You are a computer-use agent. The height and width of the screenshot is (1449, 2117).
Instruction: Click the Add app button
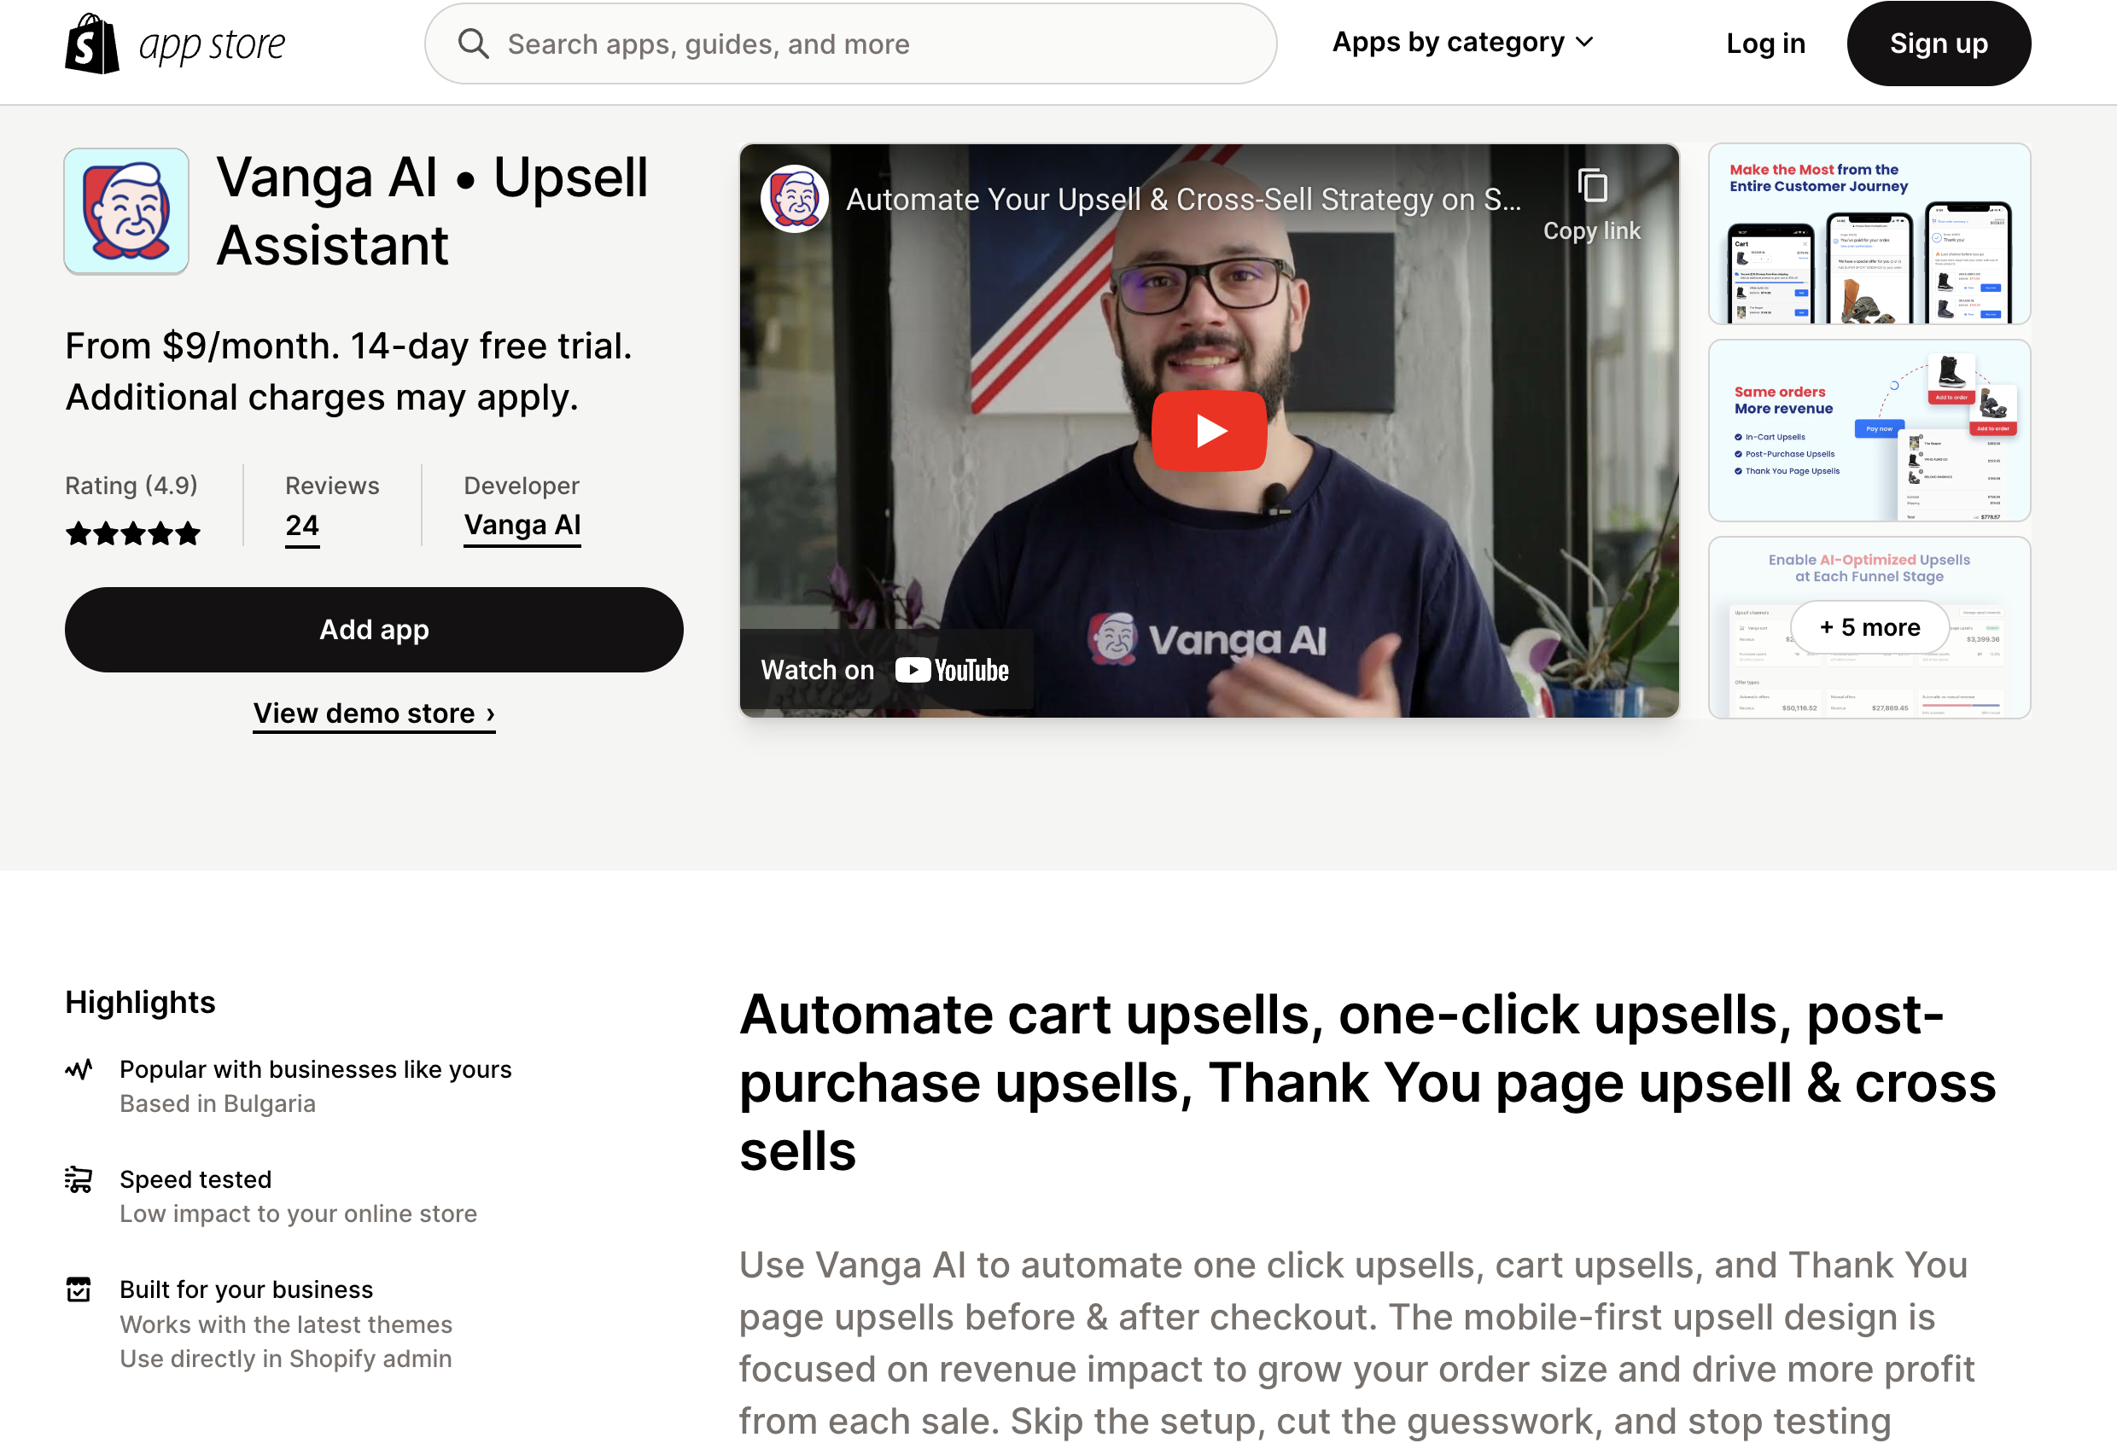tap(375, 631)
